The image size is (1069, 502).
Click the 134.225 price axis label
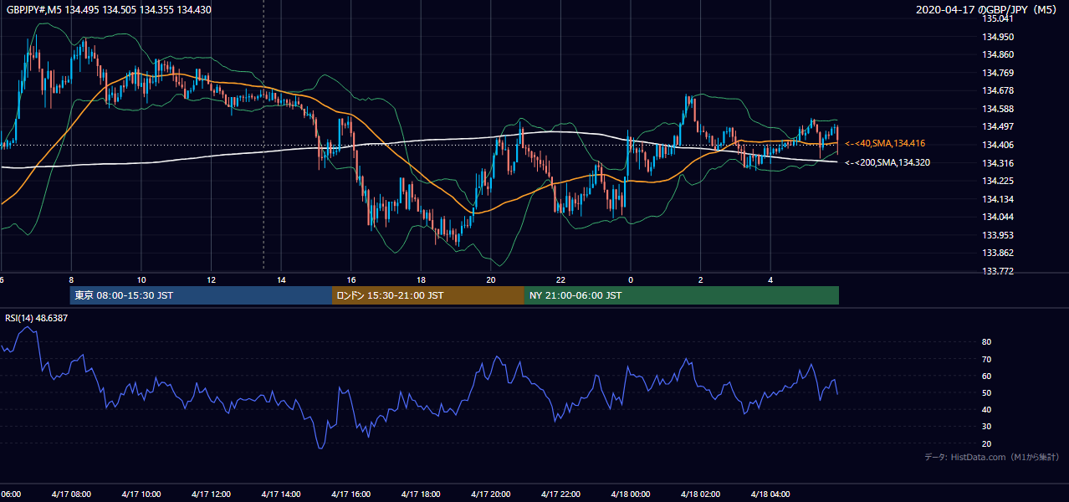pyautogui.click(x=998, y=181)
